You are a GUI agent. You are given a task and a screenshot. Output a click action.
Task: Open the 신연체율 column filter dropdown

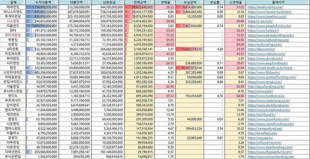coord(244,2)
